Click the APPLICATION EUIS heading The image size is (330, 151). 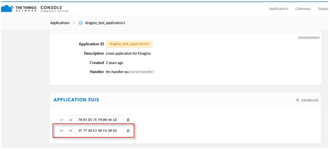[x=76, y=100]
